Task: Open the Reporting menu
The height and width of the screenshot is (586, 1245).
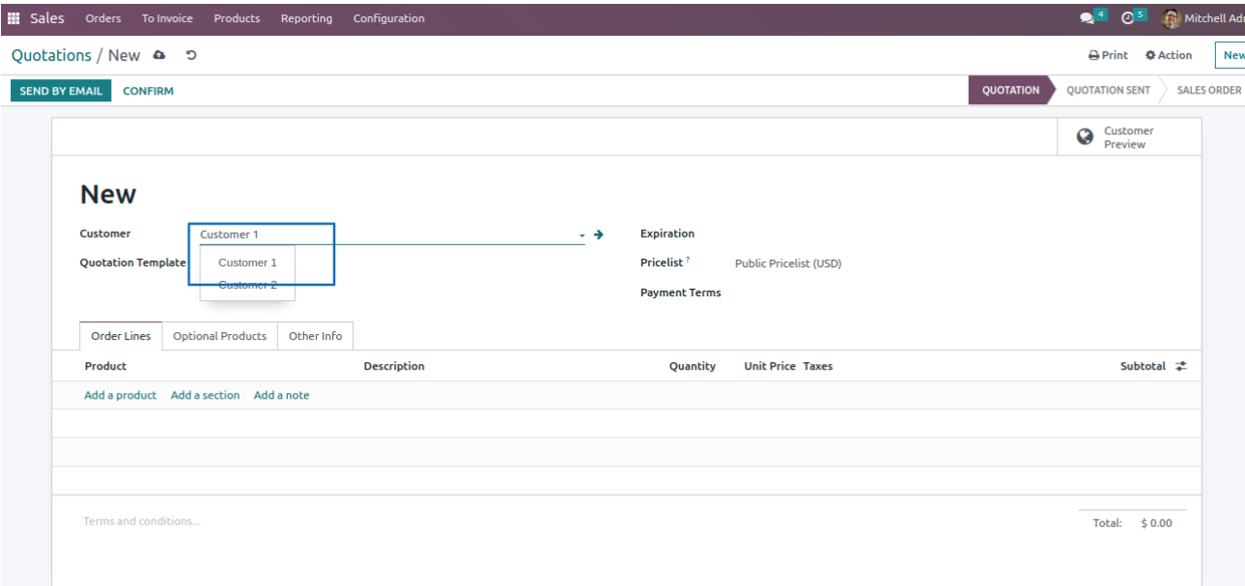Action: tap(306, 18)
